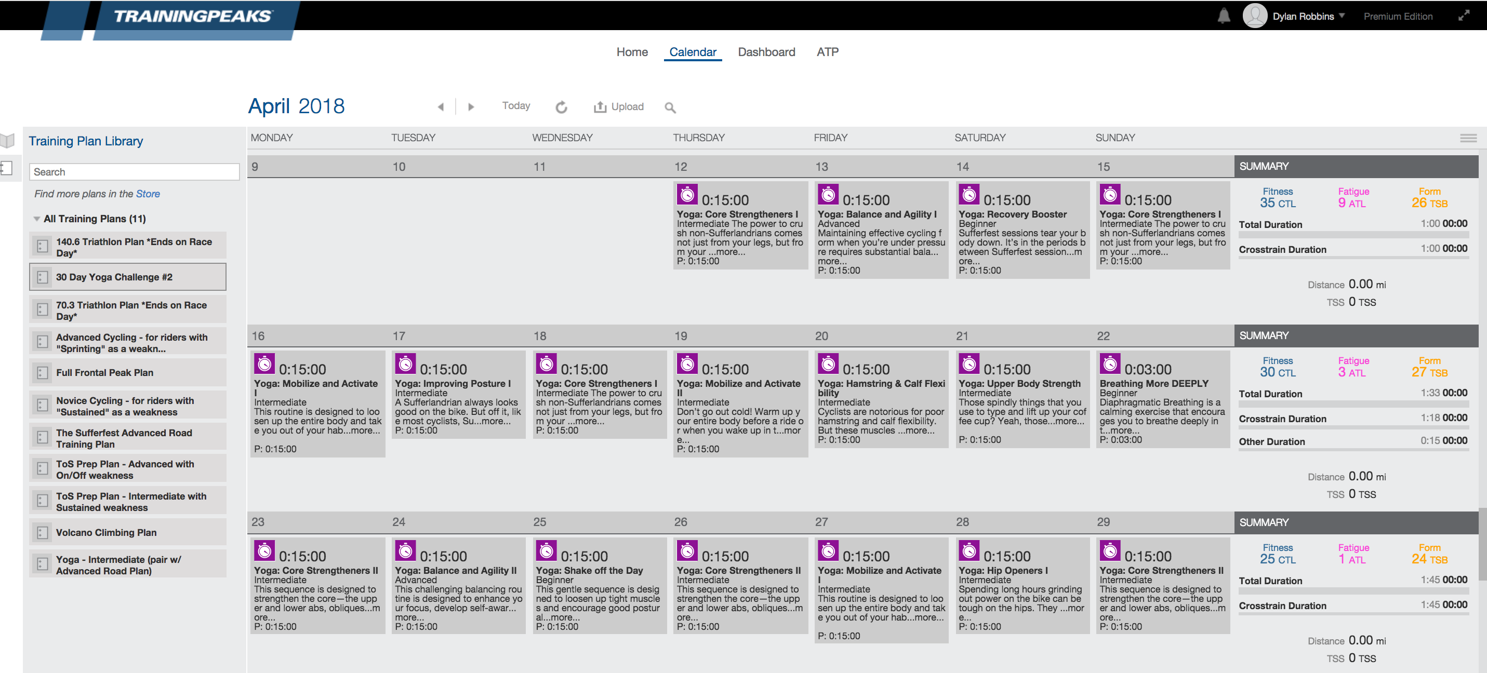Click the Upload button
The image size is (1487, 673).
coord(619,107)
